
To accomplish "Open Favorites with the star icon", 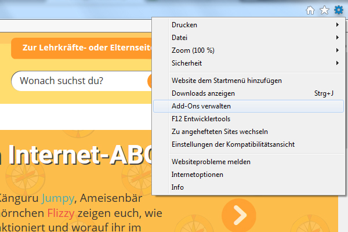I will 325,10.
